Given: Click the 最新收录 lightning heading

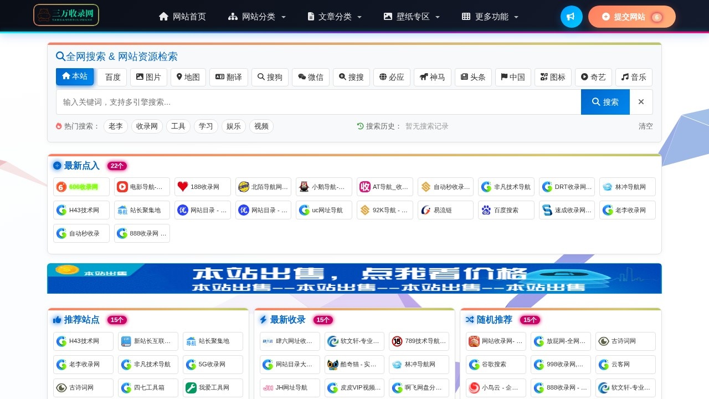Looking at the screenshot, I should [x=282, y=320].
